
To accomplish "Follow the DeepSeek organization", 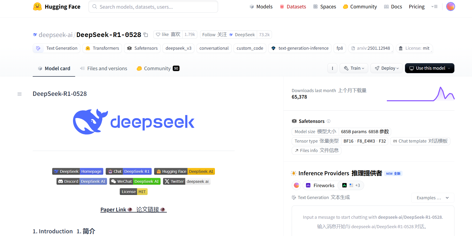I will (x=228, y=35).
